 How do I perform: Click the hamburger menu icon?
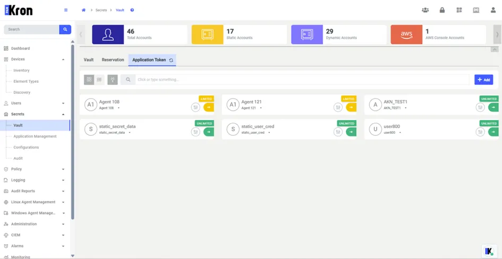tap(66, 10)
